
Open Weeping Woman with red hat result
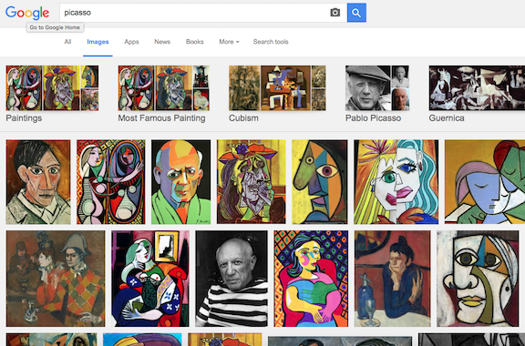tap(252, 182)
